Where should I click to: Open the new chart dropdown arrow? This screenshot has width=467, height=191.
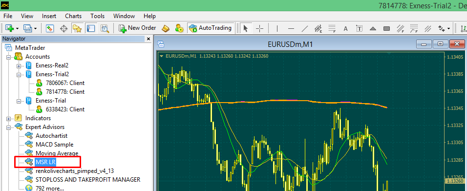pos(17,29)
